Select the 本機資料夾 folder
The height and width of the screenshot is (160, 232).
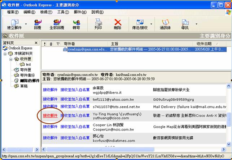(20, 54)
